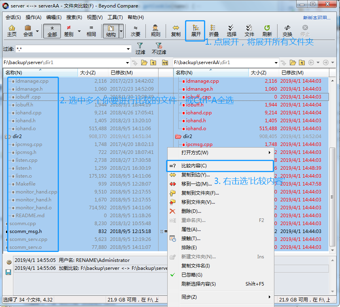This screenshot has width=340, height=307.
Task: Expand left path F:\backup\server\dir1 dropdown
Action: pyautogui.click(x=127, y=63)
